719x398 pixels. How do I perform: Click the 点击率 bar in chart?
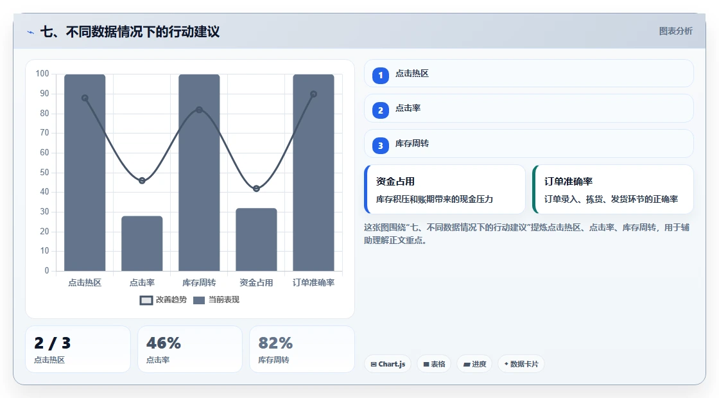(x=142, y=243)
